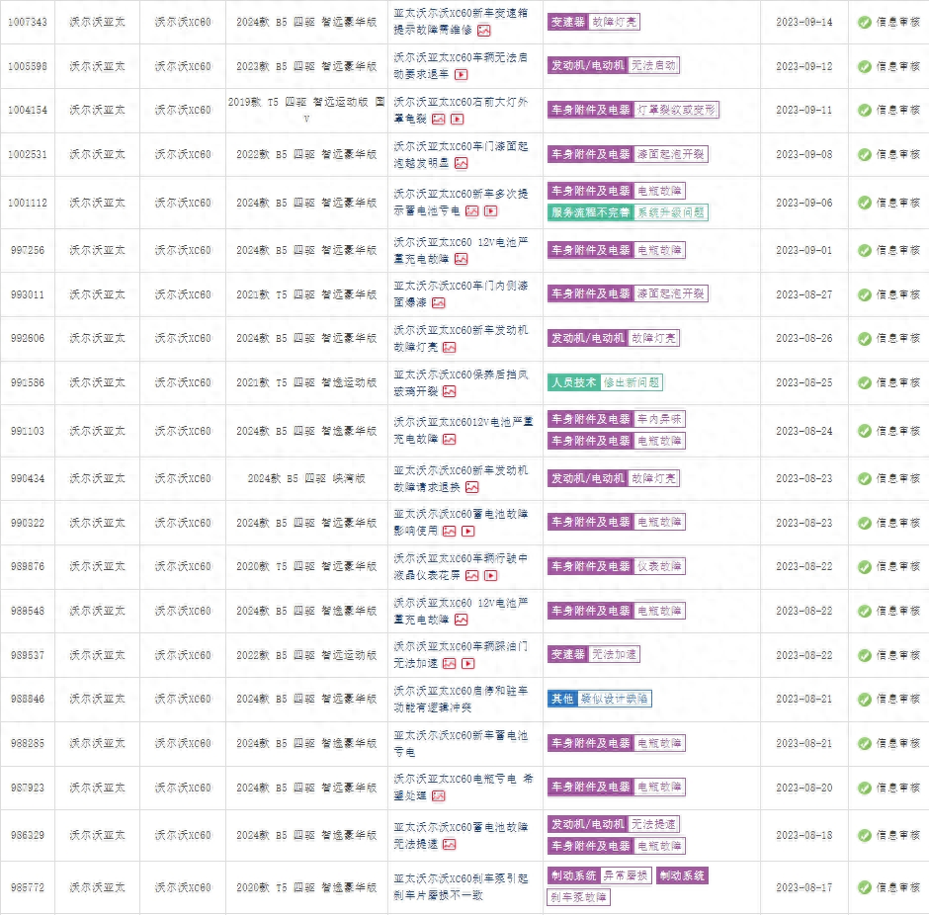This screenshot has height=915, width=929.
Task: Click model text 2024款 B5 四驱 峡湾版
Action: pos(306,478)
